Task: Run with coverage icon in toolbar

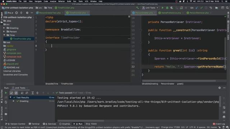Action: (172, 8)
